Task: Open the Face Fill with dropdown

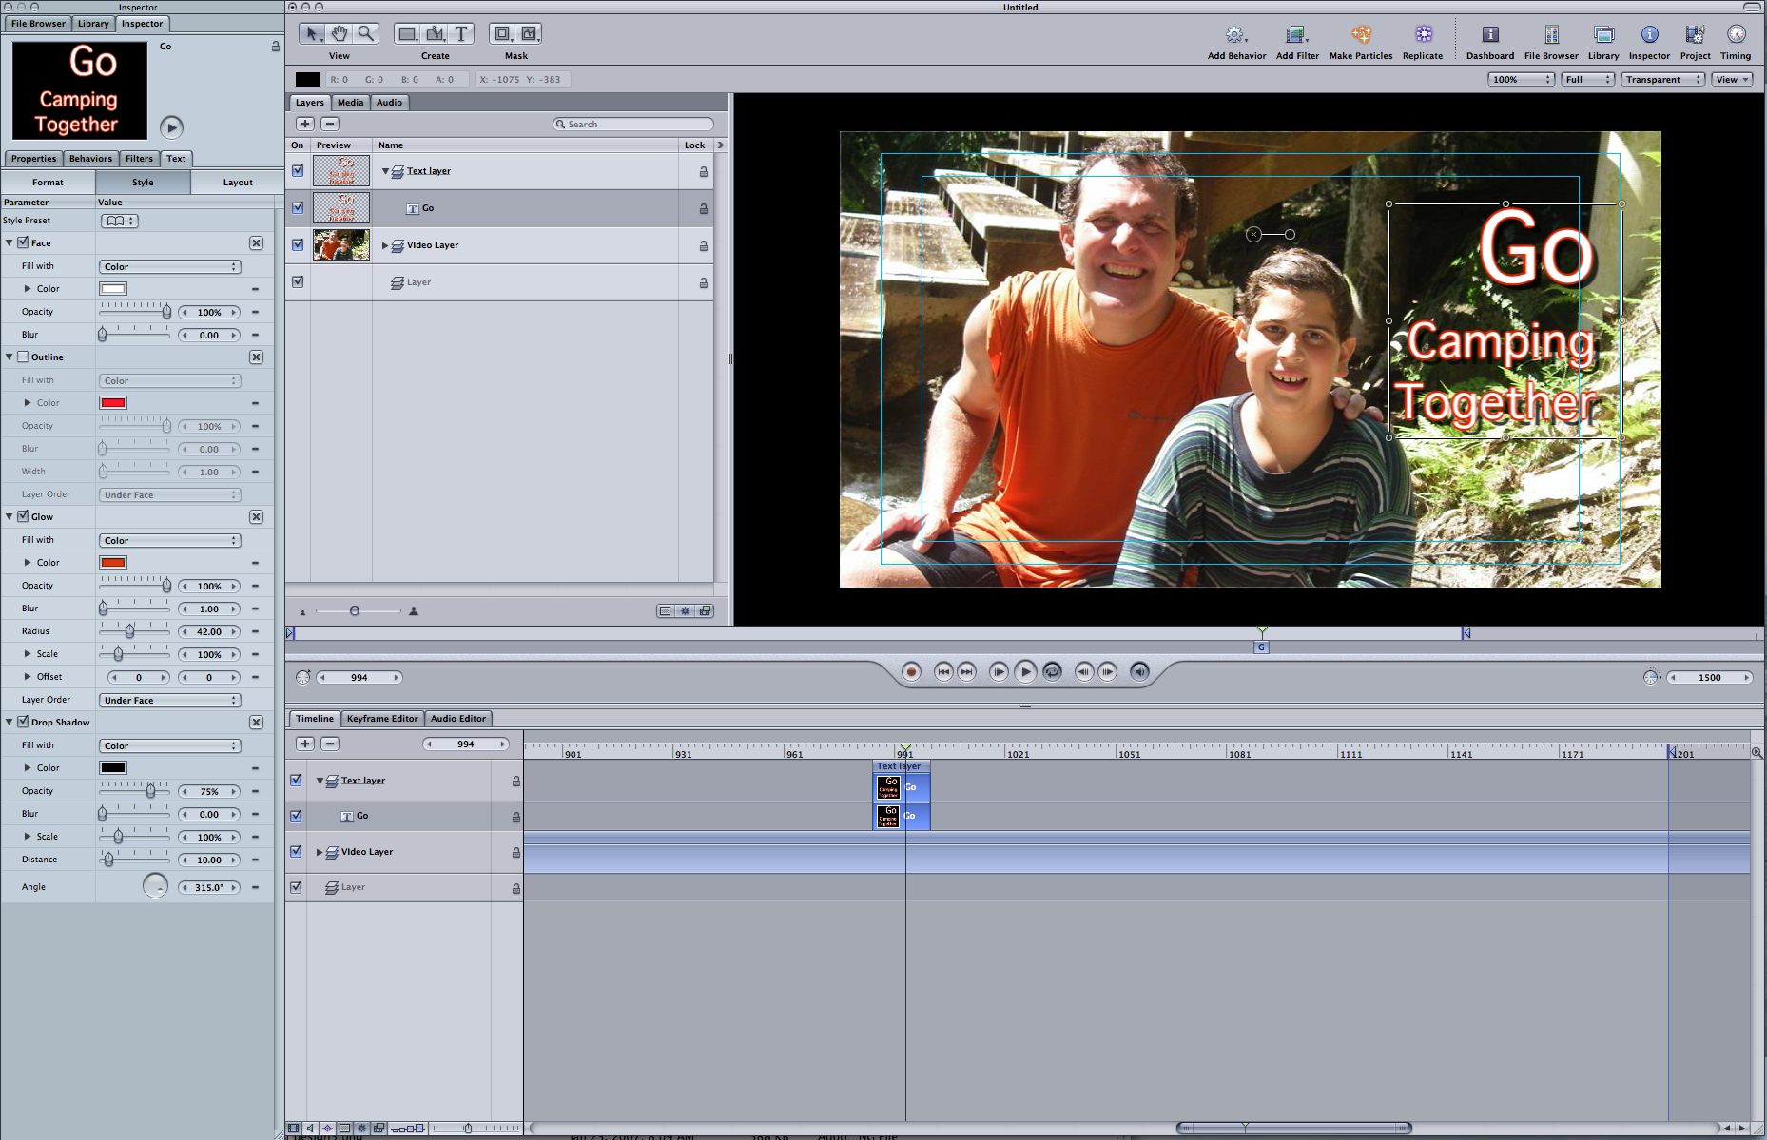Action: pos(170,267)
